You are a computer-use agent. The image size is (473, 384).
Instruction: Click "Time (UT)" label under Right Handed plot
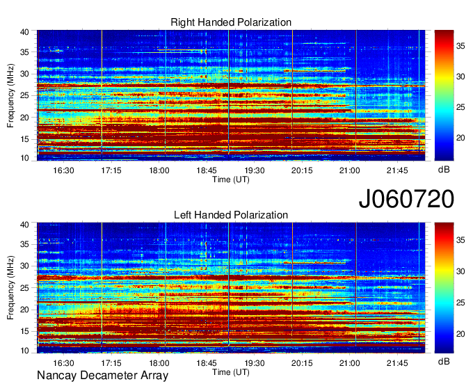pyautogui.click(x=231, y=179)
